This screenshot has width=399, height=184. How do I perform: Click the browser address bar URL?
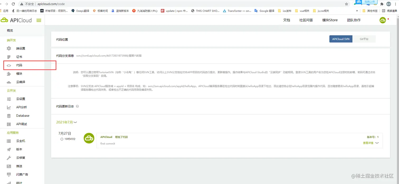pyautogui.click(x=51, y=4)
